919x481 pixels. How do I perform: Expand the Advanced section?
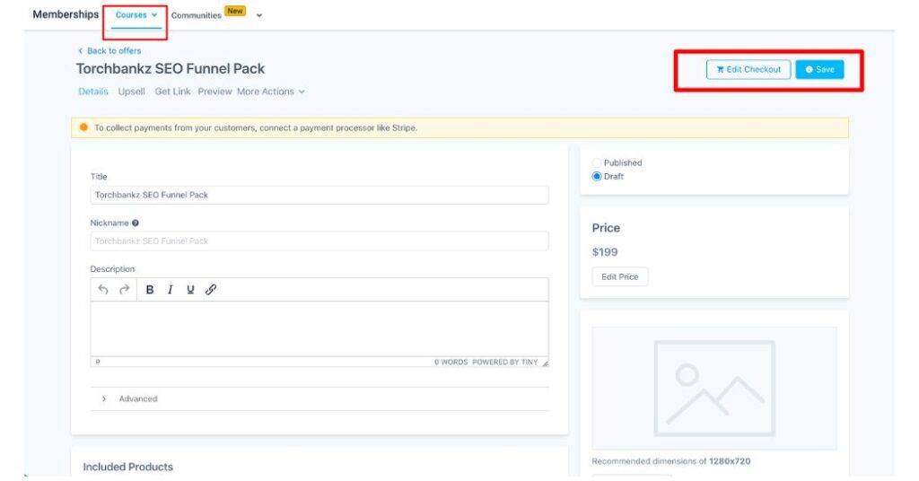coord(319,399)
